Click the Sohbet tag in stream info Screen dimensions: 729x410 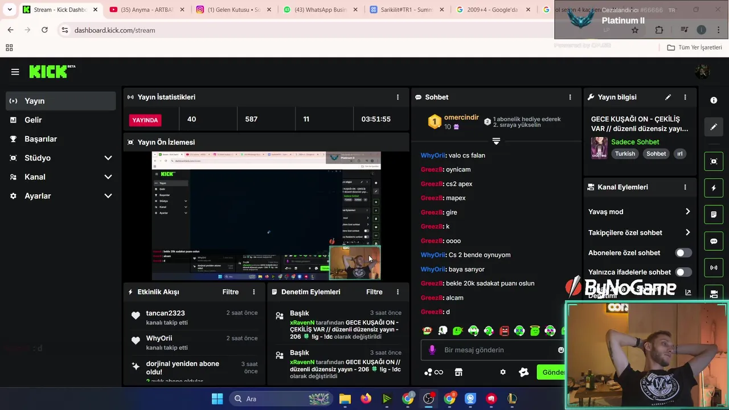656,154
